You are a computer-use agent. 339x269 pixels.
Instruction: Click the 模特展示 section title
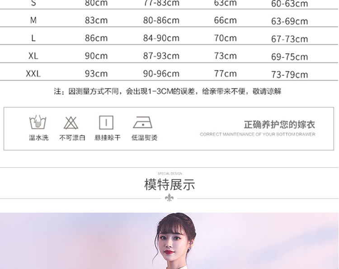pos(169,184)
